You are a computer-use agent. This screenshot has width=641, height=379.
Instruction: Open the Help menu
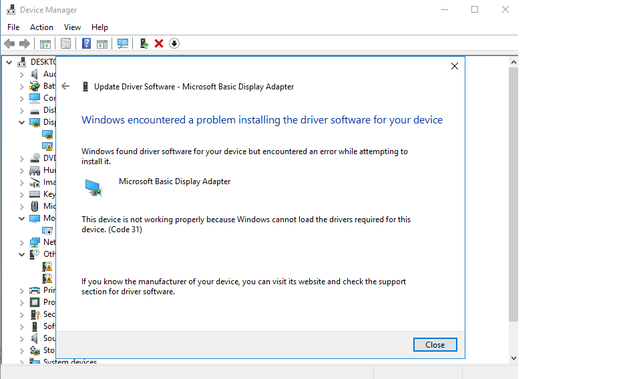pos(99,27)
